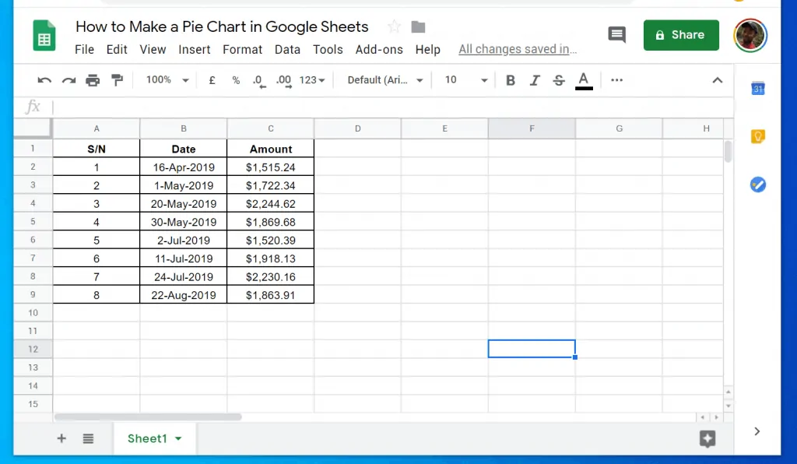
Task: Apply strikethrough formatting
Action: (x=560, y=79)
